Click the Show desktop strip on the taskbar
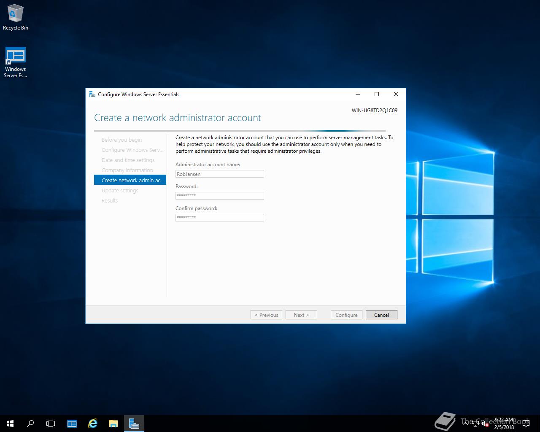 coord(539,424)
